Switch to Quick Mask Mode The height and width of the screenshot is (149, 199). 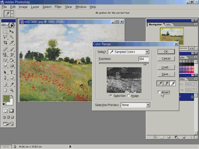click(x=11, y=111)
